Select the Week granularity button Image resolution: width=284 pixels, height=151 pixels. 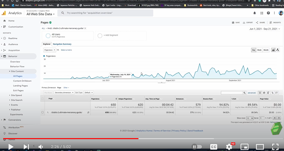(x=259, y=50)
